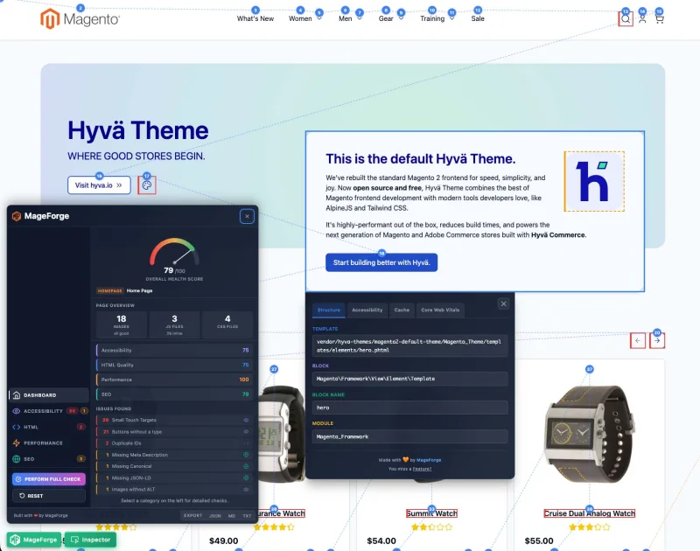
Task: Open the Training category link
Action: tap(432, 18)
